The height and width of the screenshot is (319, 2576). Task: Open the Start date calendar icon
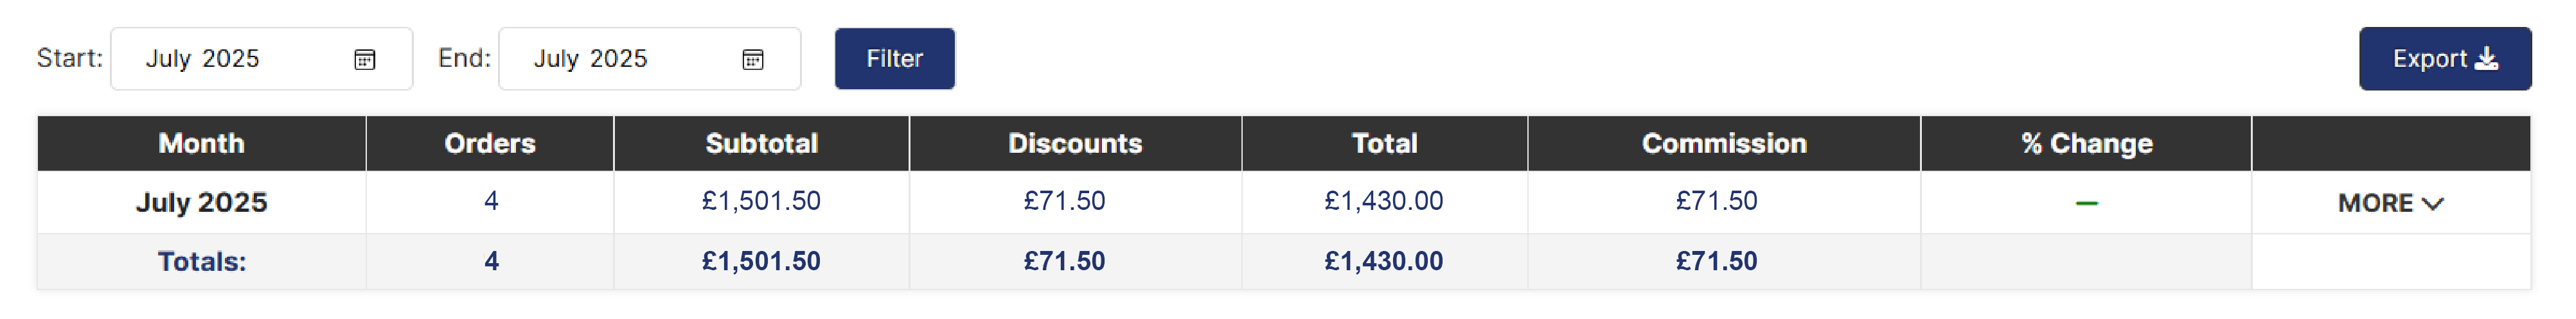pos(364,59)
